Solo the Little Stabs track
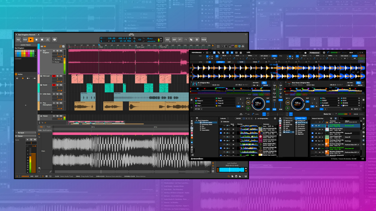This screenshot has height=211, width=376. [57, 94]
